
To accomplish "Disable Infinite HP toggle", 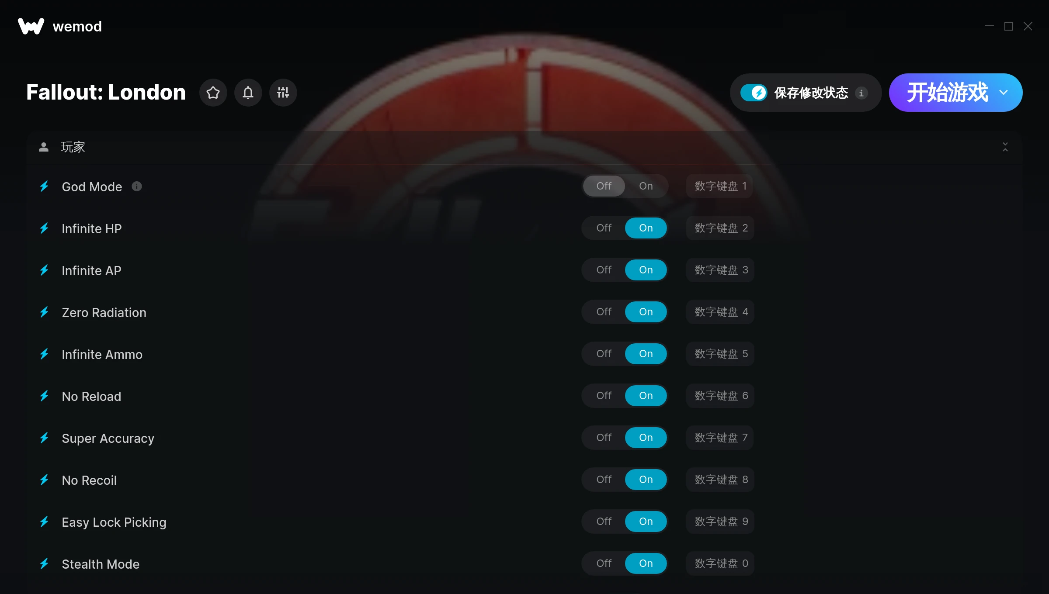I will pyautogui.click(x=603, y=228).
